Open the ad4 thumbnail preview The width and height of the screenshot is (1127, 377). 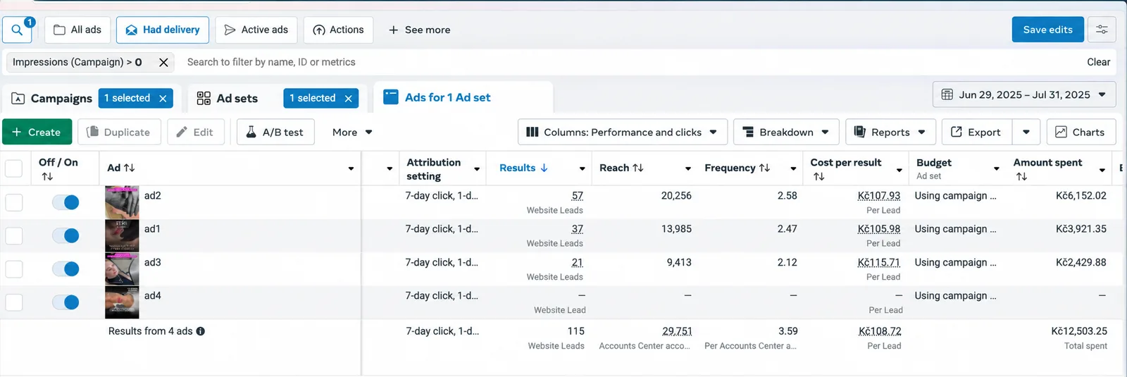pos(122,302)
